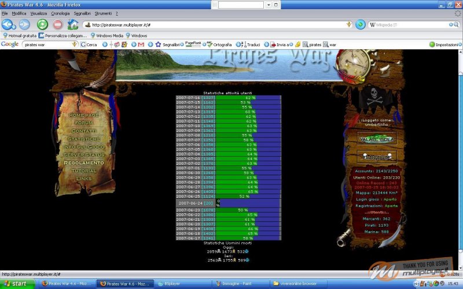Click the VAI ALL'ISOLA button
Screen dimensions: 463x289
point(377,139)
